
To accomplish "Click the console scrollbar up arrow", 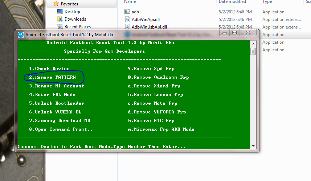I will [253, 43].
